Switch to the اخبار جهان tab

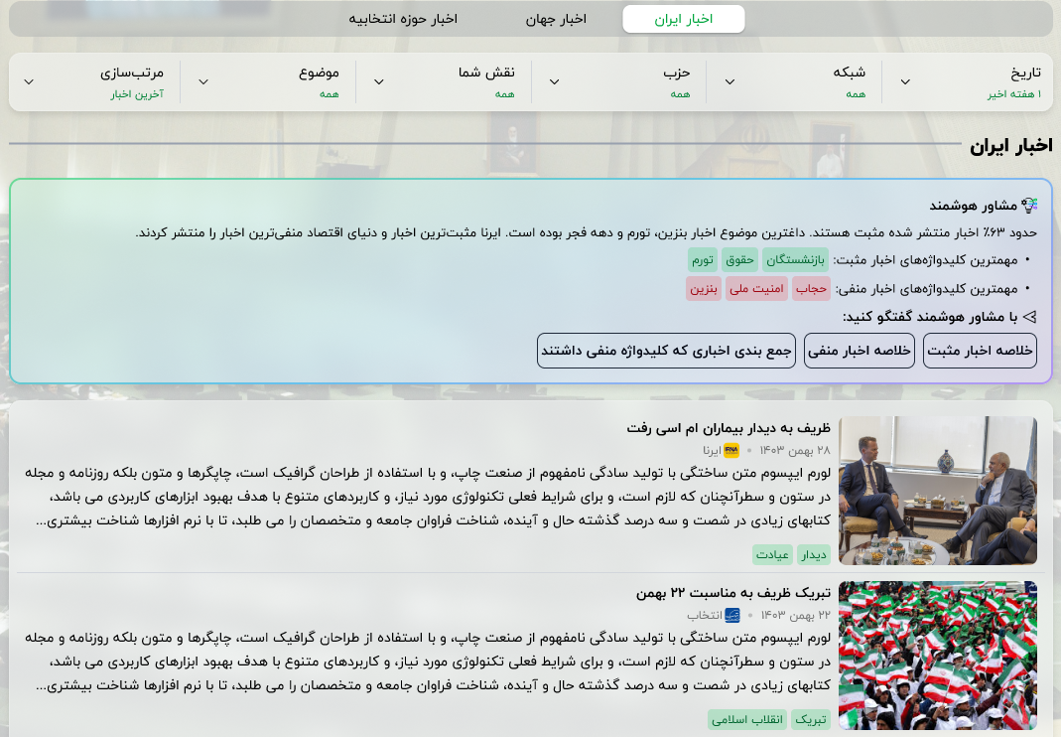(556, 19)
